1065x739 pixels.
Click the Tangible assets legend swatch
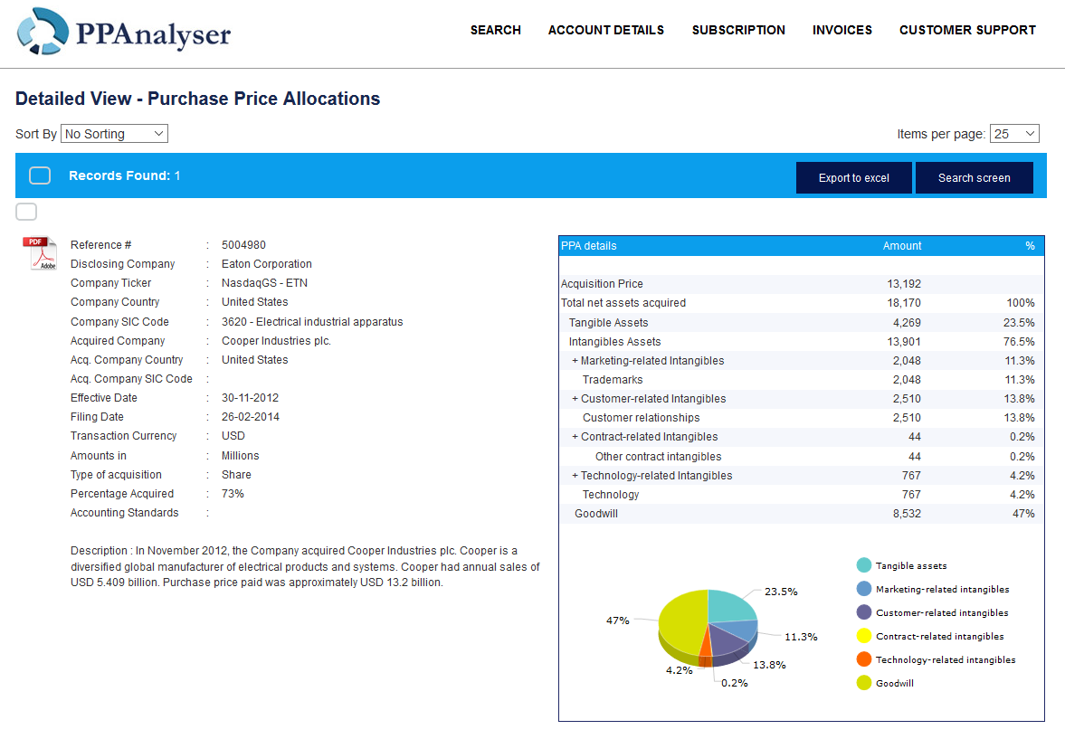click(x=864, y=565)
